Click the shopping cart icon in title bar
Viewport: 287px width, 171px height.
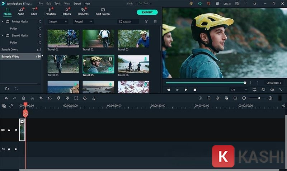(x=208, y=4)
